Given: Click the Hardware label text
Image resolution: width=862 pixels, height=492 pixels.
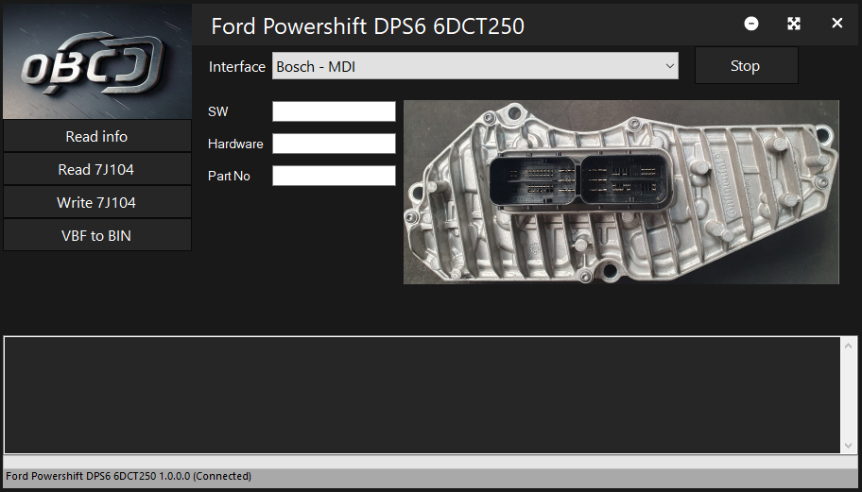Looking at the screenshot, I should pos(235,144).
